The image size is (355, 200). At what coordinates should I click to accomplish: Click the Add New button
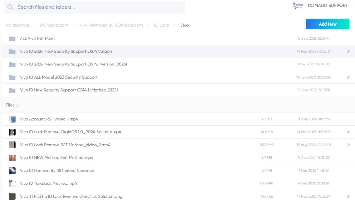point(328,24)
